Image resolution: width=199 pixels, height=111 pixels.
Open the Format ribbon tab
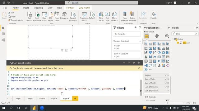click(x=70, y=8)
